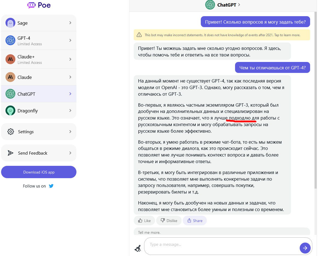This screenshot has width=326, height=256.
Task: Click the broom clear-context icon
Action: (138, 248)
